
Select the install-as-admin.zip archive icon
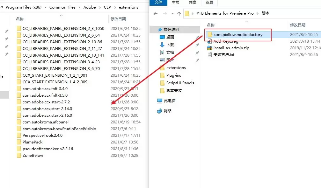point(210,48)
